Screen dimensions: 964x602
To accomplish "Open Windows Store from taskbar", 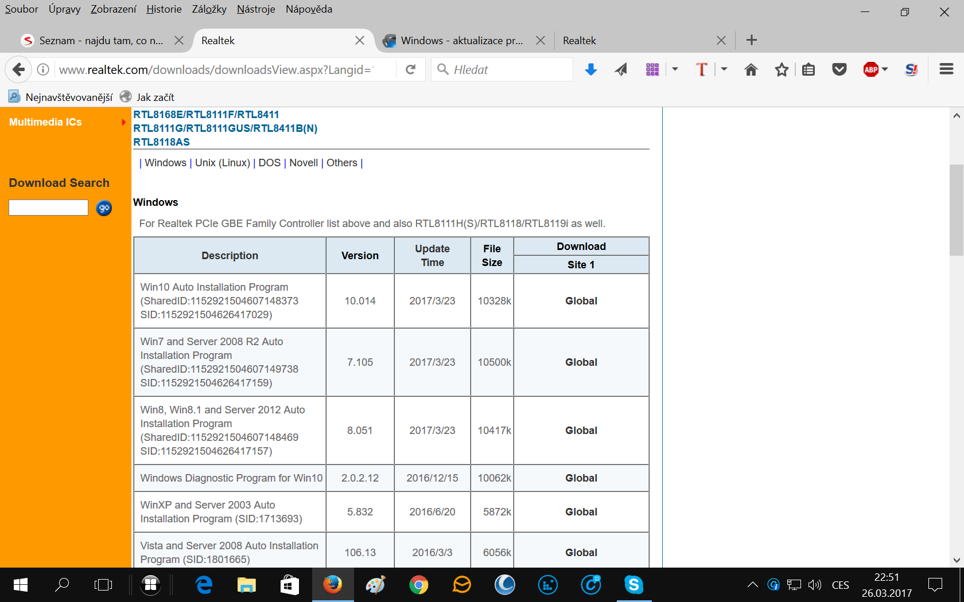I will click(290, 585).
